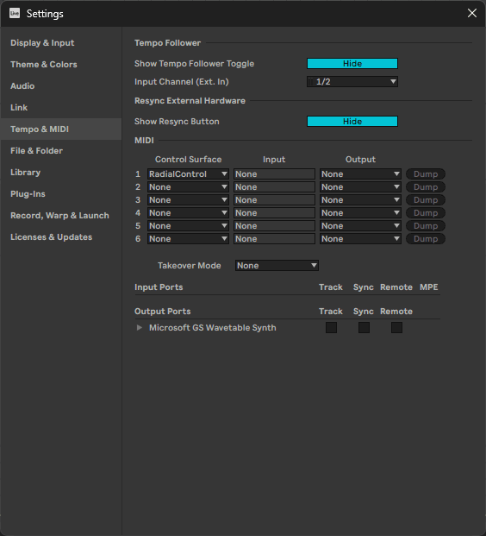486x536 pixels.
Task: Click the Input field for row 3
Action: point(274,200)
